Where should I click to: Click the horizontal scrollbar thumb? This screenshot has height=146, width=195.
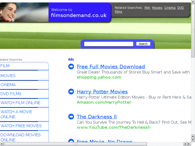(x=75, y=144)
